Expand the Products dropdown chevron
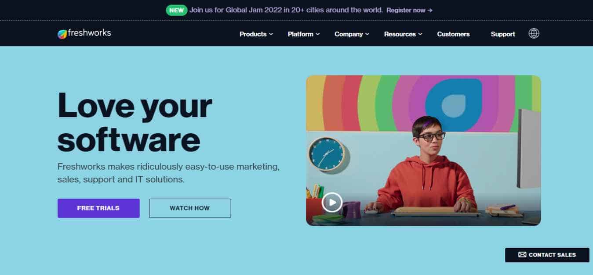This screenshot has height=275, width=593. pos(271,34)
